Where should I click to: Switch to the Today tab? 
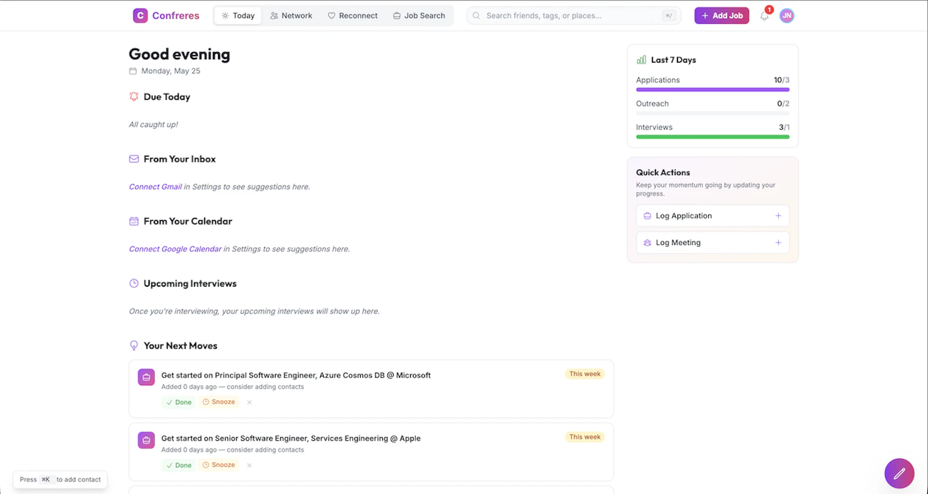click(x=238, y=16)
